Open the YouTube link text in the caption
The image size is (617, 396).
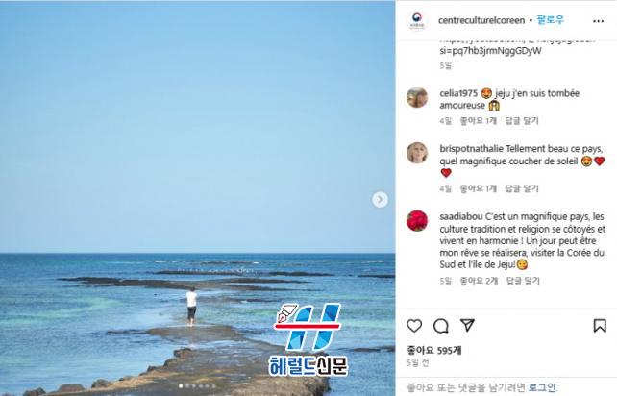pos(490,50)
